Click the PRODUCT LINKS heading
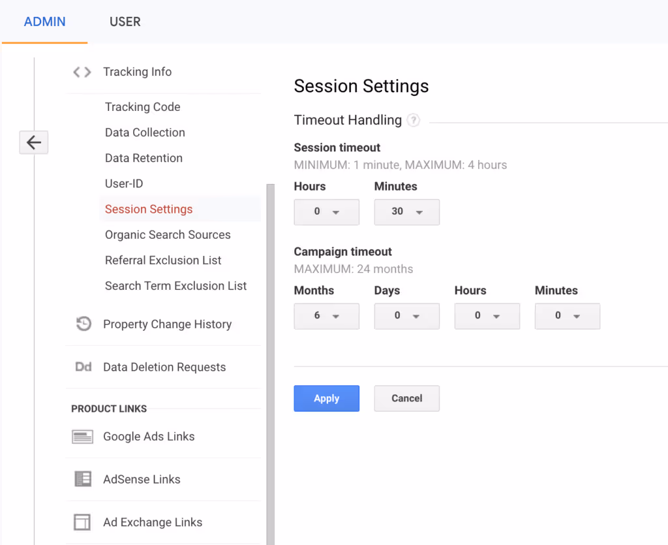 pyautogui.click(x=109, y=409)
